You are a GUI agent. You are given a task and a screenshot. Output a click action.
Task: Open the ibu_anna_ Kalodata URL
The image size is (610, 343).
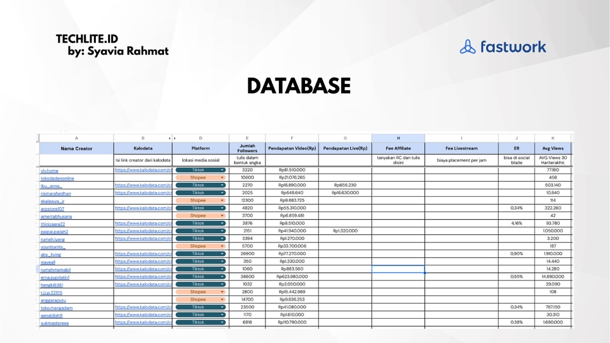[x=143, y=185]
